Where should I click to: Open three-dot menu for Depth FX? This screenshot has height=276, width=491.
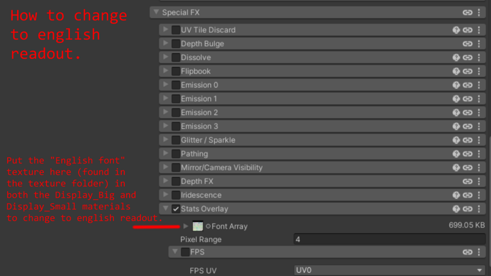tap(479, 181)
